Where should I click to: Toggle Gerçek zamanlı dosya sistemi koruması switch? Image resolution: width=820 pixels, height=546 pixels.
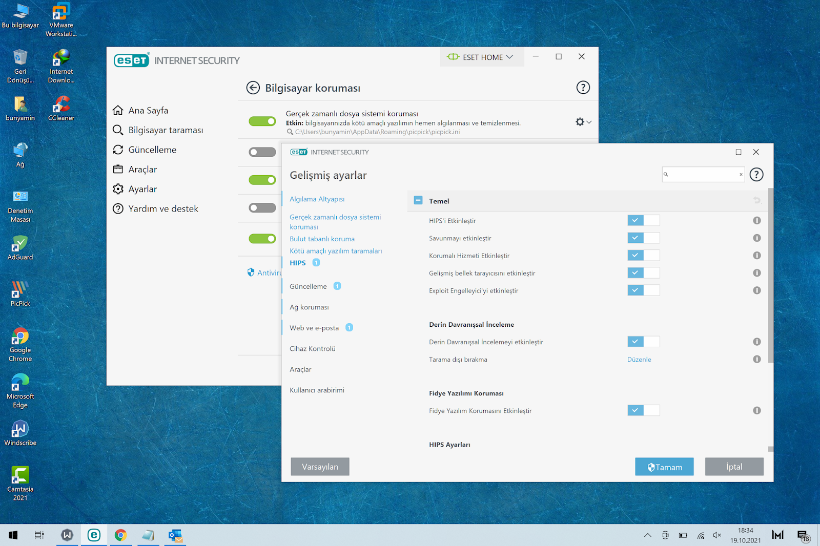click(x=262, y=121)
